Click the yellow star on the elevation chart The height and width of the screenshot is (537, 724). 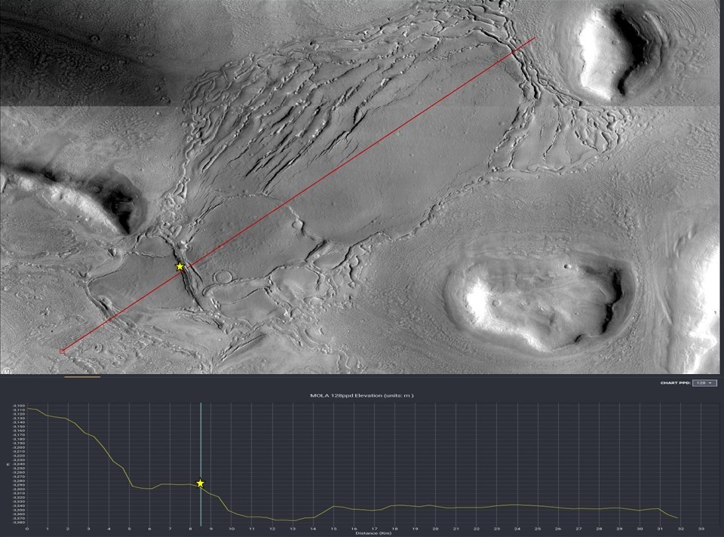click(x=200, y=483)
